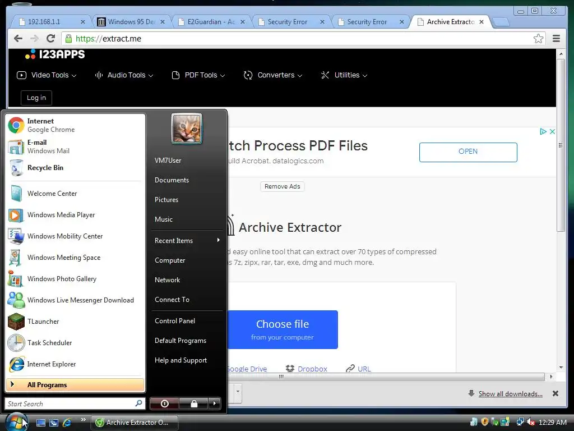Select URL upload option
The image size is (574, 431).
click(358, 369)
